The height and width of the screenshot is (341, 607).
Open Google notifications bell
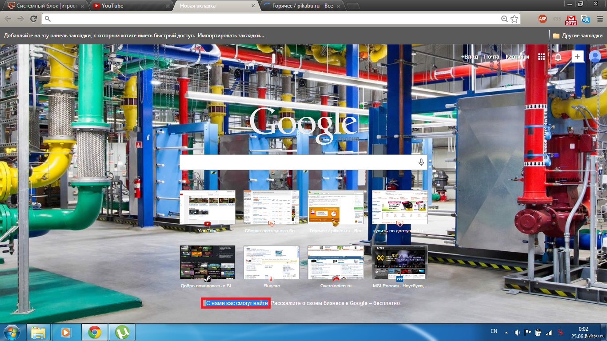pos(558,57)
